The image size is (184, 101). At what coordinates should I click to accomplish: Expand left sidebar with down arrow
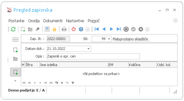click(x=15, y=81)
